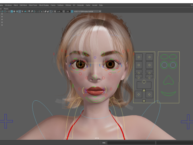Image resolution: width=193 pixels, height=145 pixels.
Task: Click the bottom icon of the facial control panel
Action: (144, 101)
